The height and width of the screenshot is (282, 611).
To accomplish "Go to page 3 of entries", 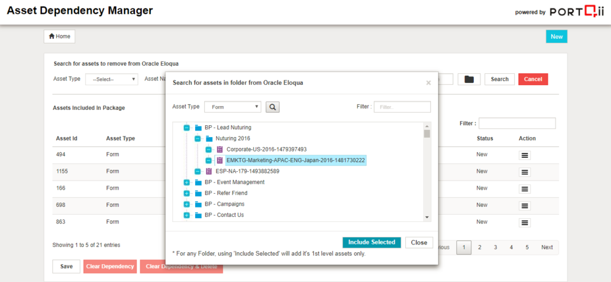I will 495,247.
